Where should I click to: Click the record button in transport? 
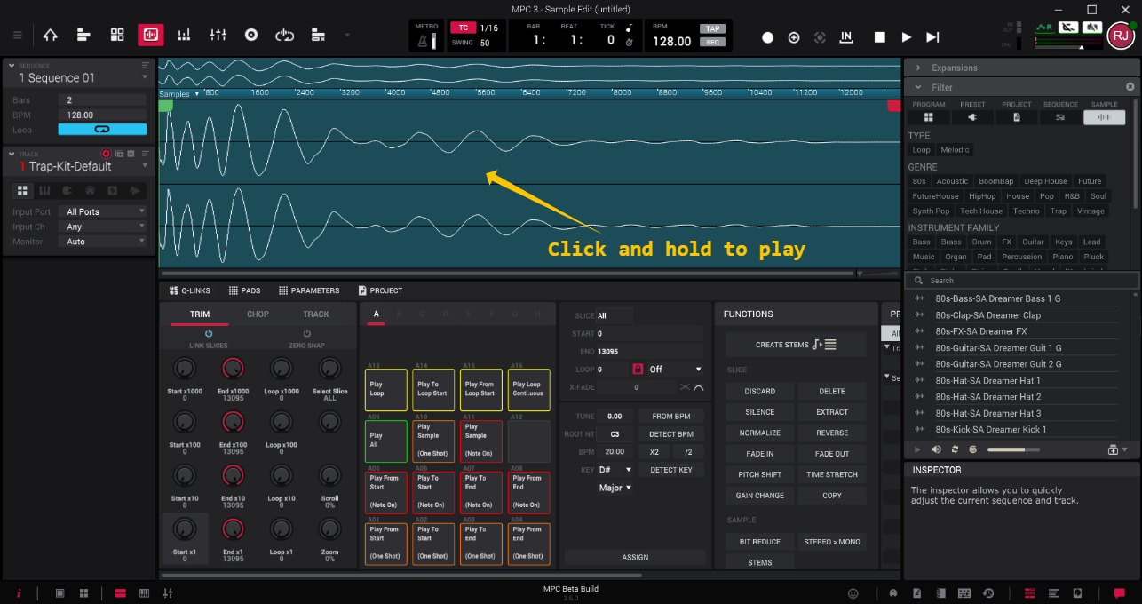[x=767, y=37]
